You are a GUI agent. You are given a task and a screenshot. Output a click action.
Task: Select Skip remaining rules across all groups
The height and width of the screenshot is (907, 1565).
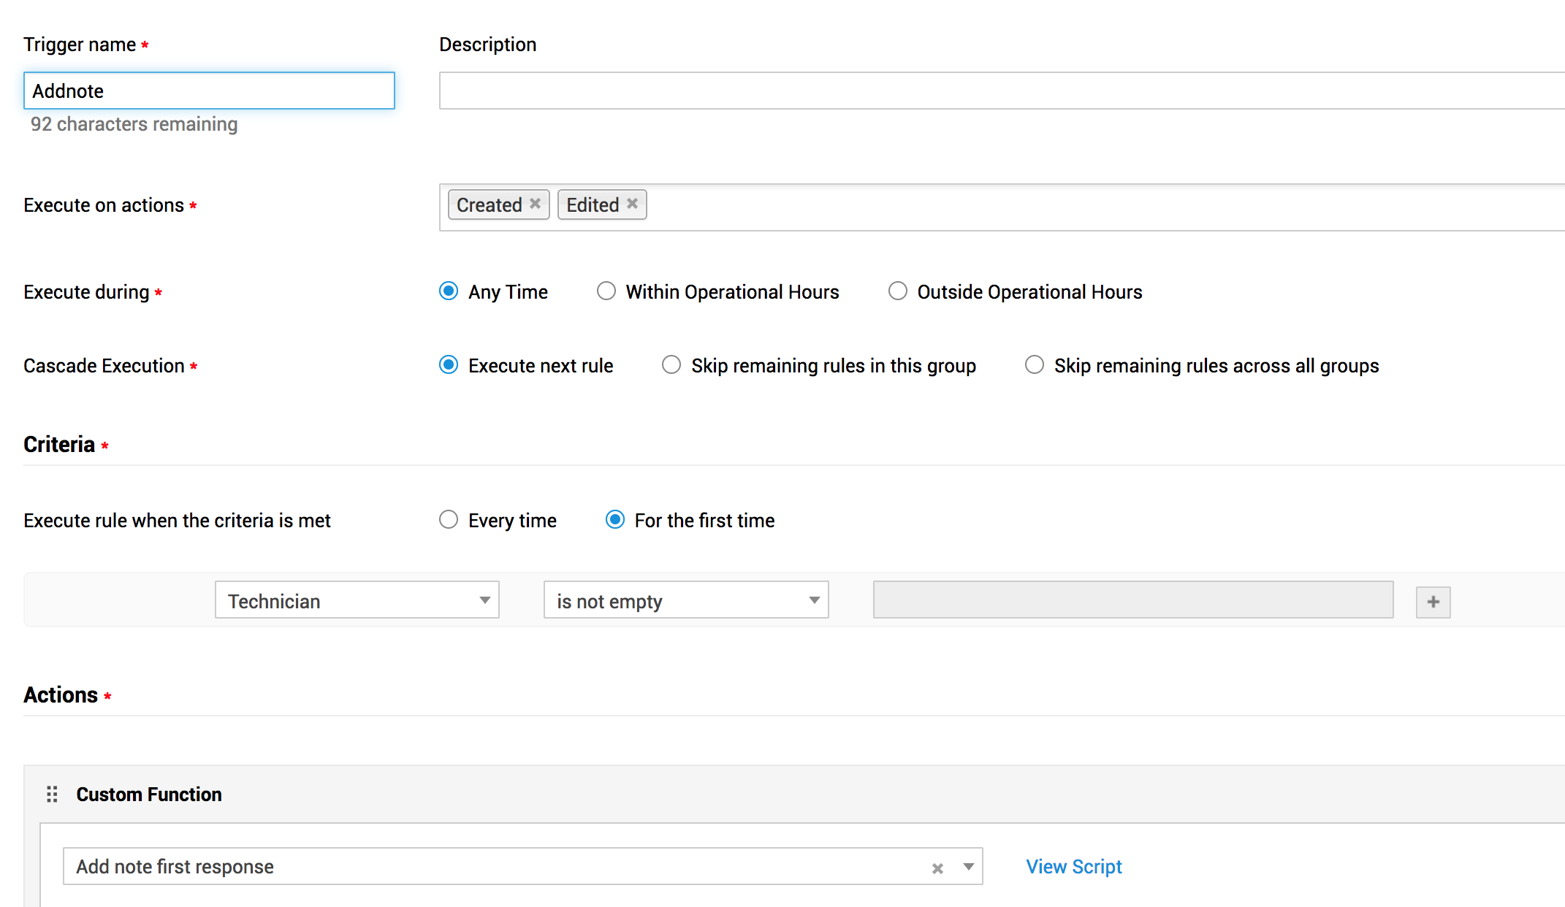click(1035, 365)
